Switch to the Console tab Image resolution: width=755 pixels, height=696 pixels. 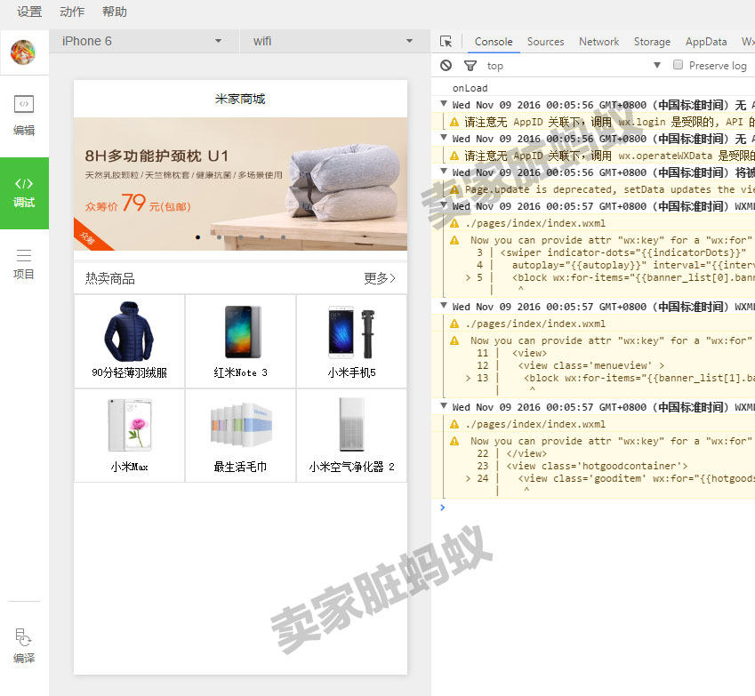click(494, 42)
